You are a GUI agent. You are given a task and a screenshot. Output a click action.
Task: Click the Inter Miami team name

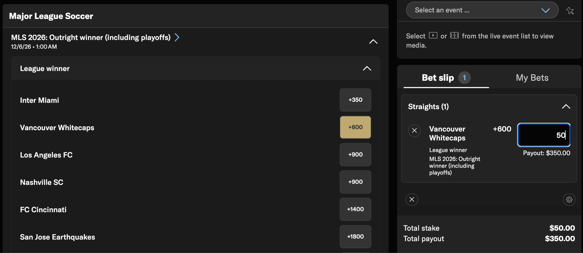click(40, 100)
